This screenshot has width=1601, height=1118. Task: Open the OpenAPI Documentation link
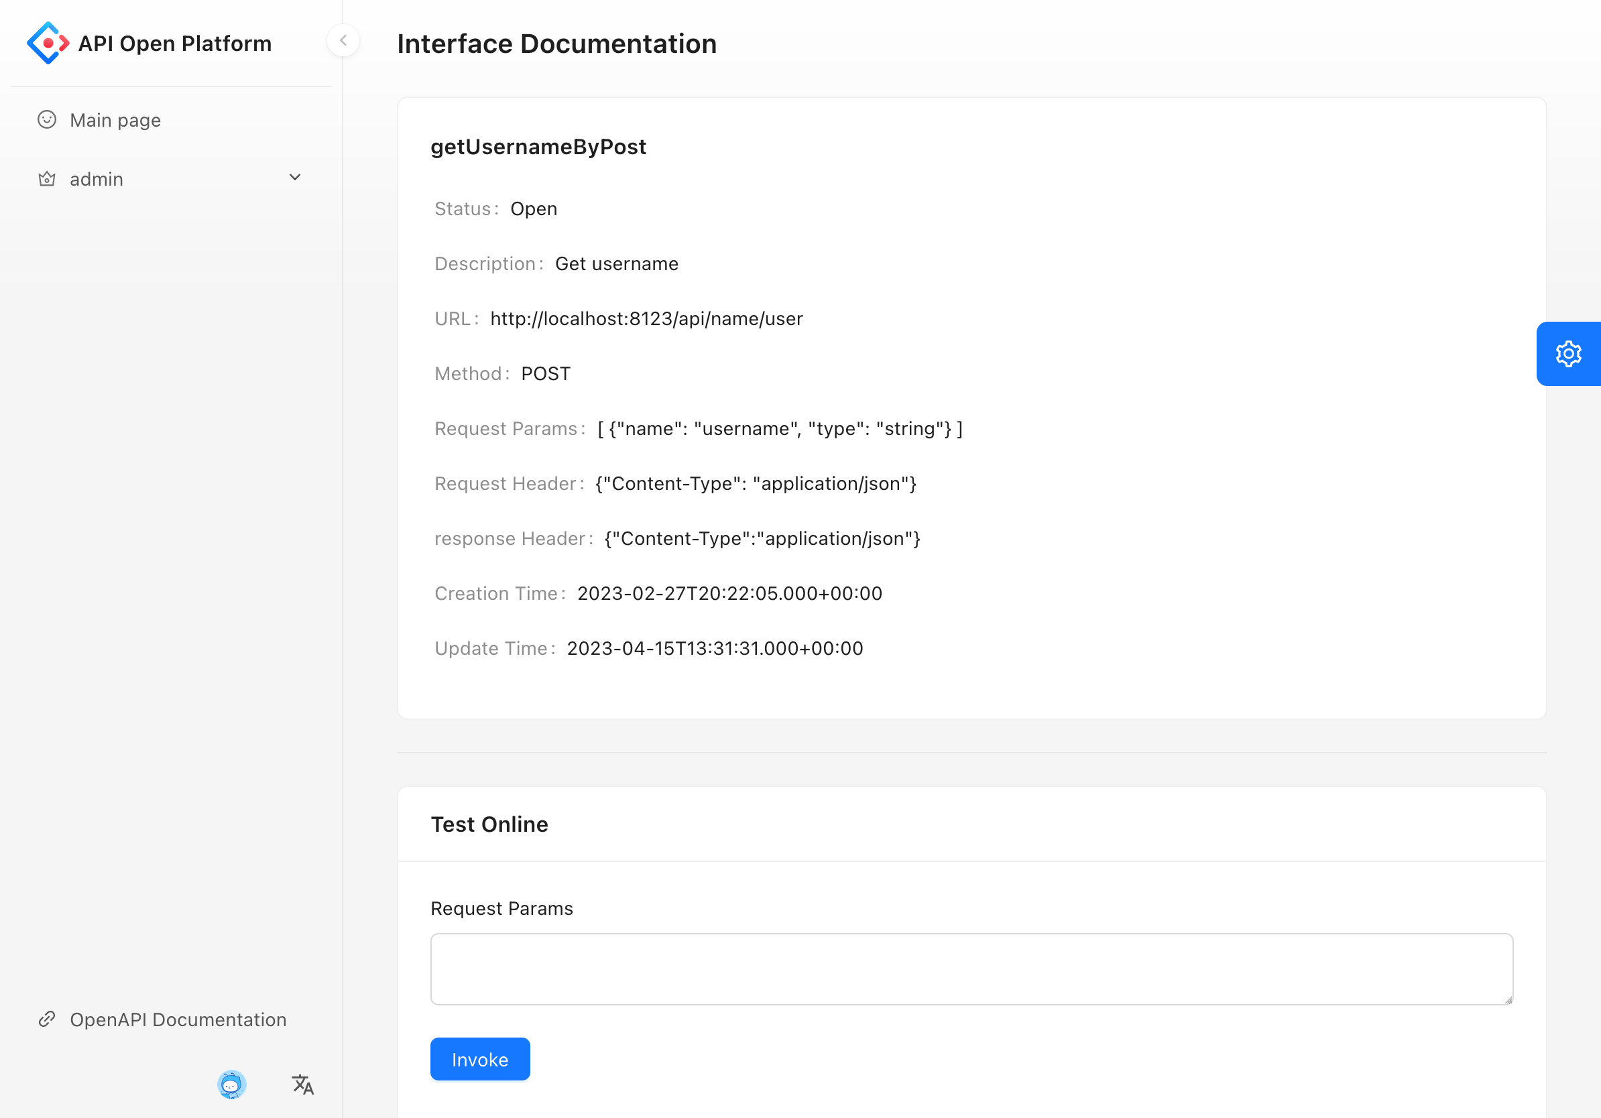[x=171, y=1019]
